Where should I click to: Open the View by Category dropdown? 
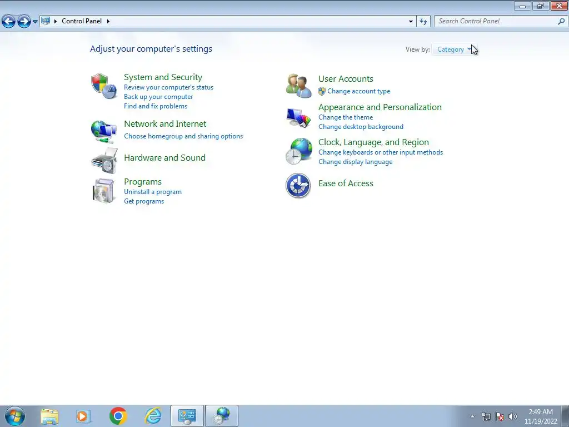point(455,49)
